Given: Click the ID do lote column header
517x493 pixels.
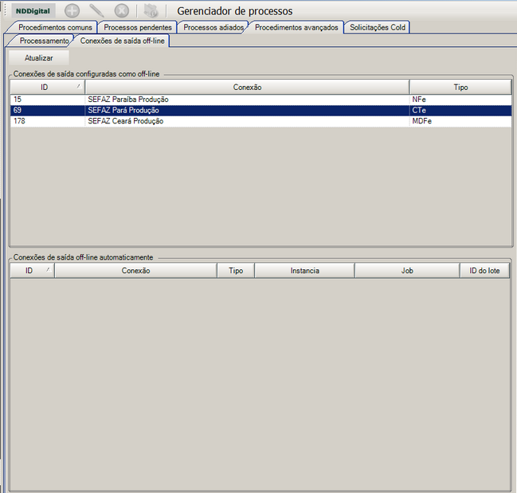Looking at the screenshot, I should [x=484, y=271].
